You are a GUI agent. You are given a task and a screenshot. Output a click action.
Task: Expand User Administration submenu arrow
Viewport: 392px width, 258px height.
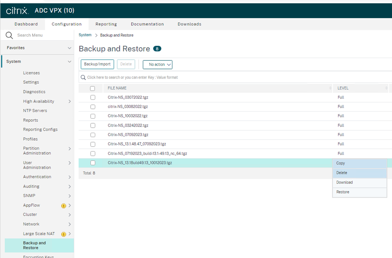click(70, 163)
